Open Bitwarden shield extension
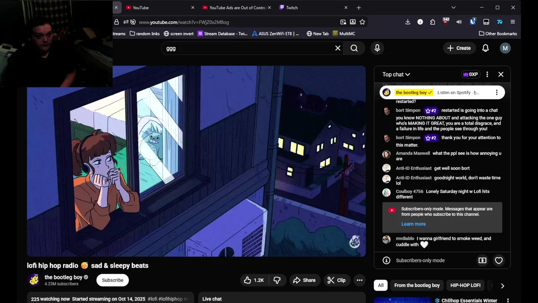This screenshot has height=303, width=538. pos(473,21)
